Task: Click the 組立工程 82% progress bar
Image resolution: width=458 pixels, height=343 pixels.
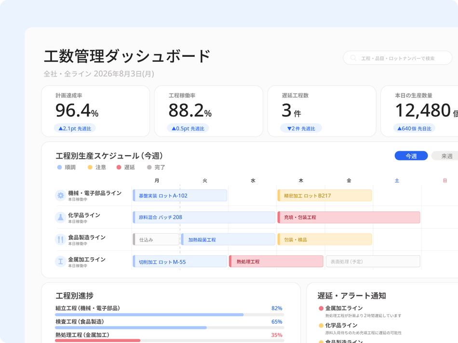Action: (169, 315)
